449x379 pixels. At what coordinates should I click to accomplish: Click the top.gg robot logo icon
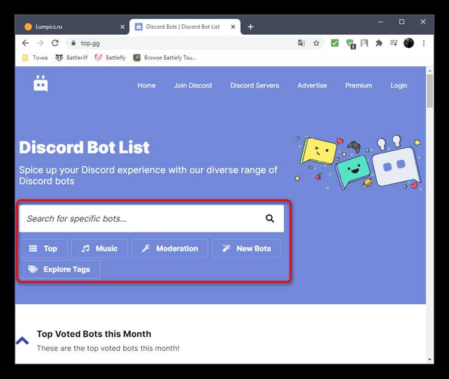click(41, 83)
